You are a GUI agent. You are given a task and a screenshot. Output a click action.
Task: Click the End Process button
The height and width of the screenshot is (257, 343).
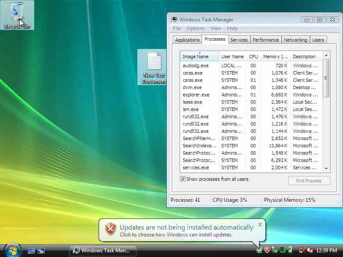tap(309, 181)
